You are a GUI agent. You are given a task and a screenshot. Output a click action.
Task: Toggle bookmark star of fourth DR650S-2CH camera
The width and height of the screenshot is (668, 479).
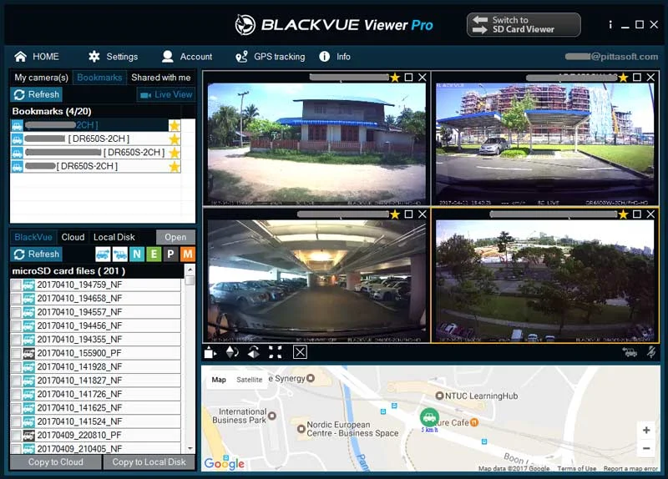[175, 166]
